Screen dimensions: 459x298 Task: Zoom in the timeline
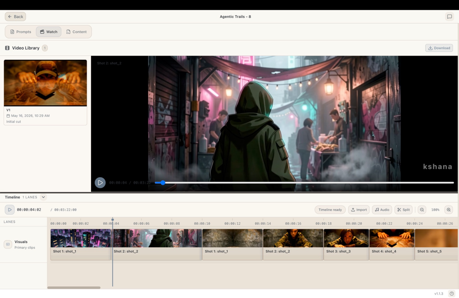click(449, 210)
